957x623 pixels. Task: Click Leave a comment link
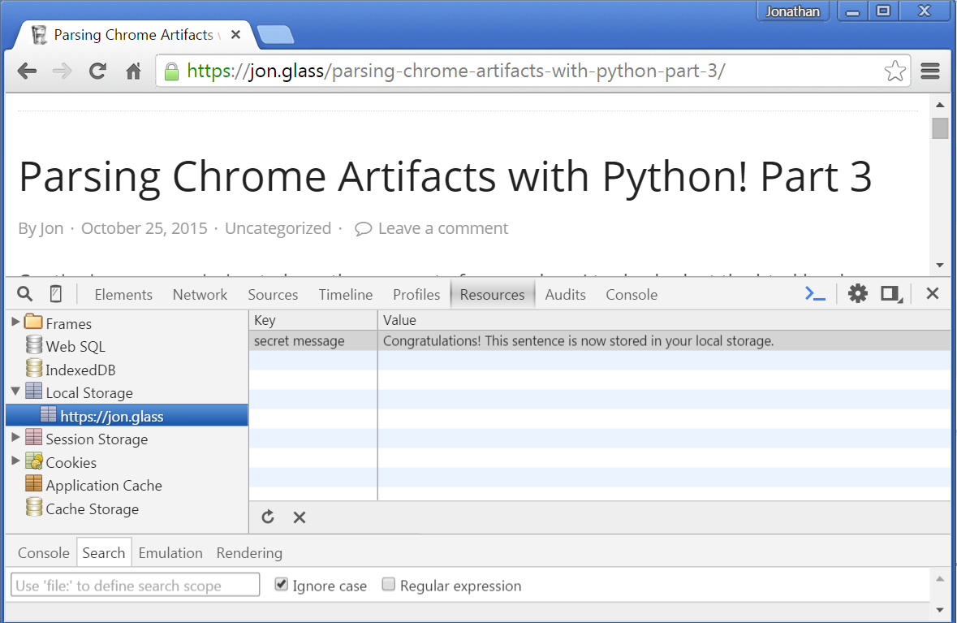(x=432, y=228)
